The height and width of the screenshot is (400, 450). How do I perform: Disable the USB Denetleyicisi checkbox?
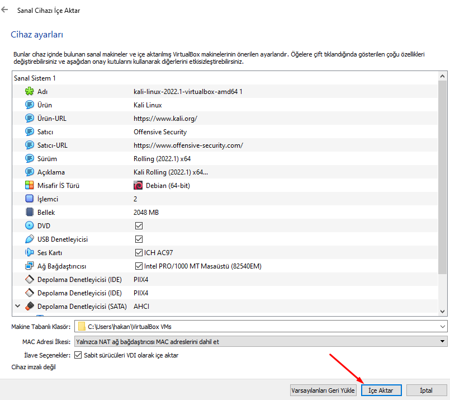coord(139,239)
